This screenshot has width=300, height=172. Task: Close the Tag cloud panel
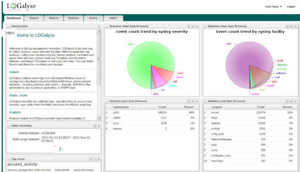click(99, 159)
